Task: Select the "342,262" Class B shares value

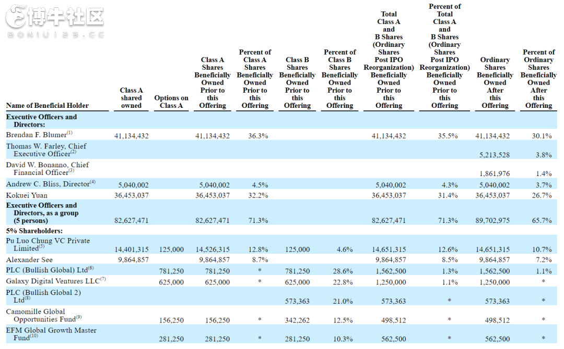Action: pyautogui.click(x=297, y=320)
